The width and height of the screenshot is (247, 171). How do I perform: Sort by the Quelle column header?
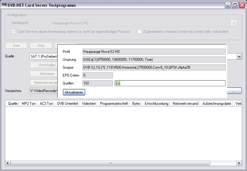pos(12,104)
